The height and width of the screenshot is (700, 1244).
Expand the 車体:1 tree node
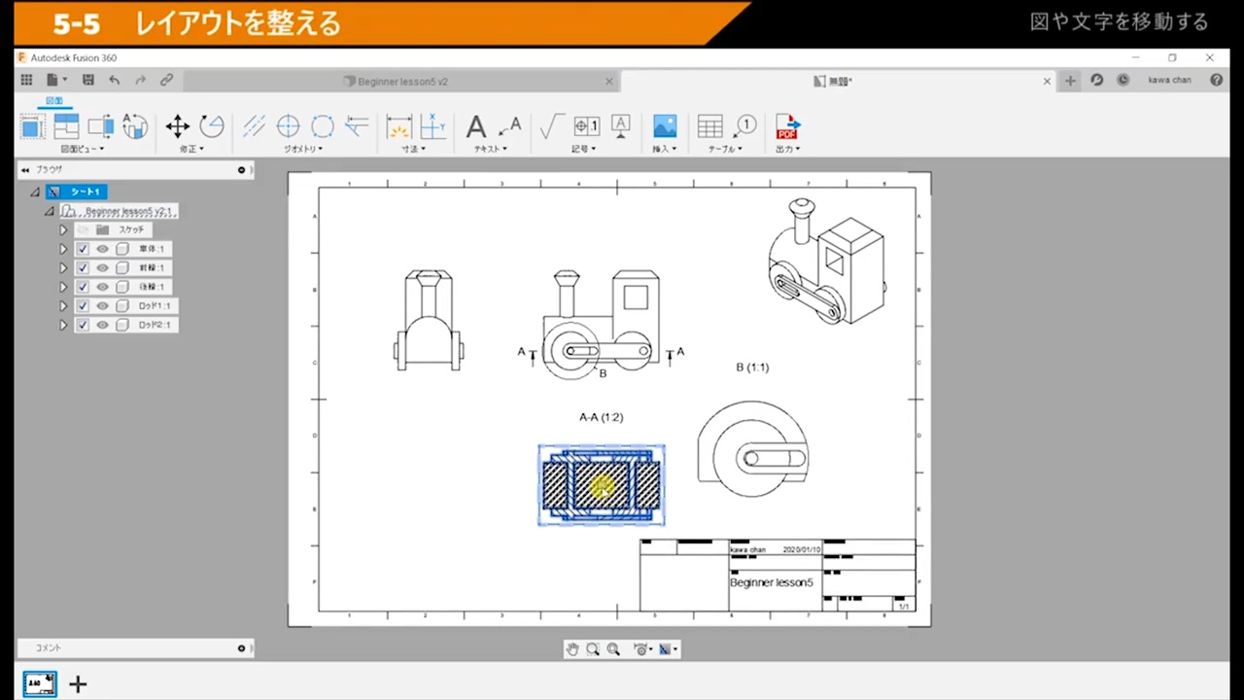point(63,249)
